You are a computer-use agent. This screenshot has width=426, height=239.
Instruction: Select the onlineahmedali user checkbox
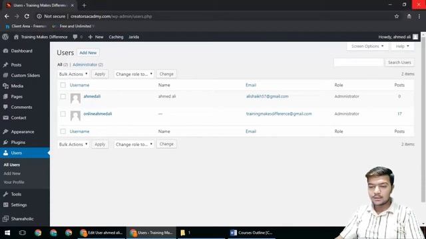tap(63, 114)
